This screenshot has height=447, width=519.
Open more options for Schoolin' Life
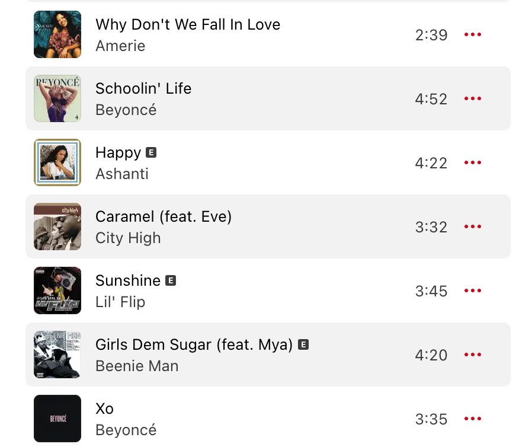472,99
